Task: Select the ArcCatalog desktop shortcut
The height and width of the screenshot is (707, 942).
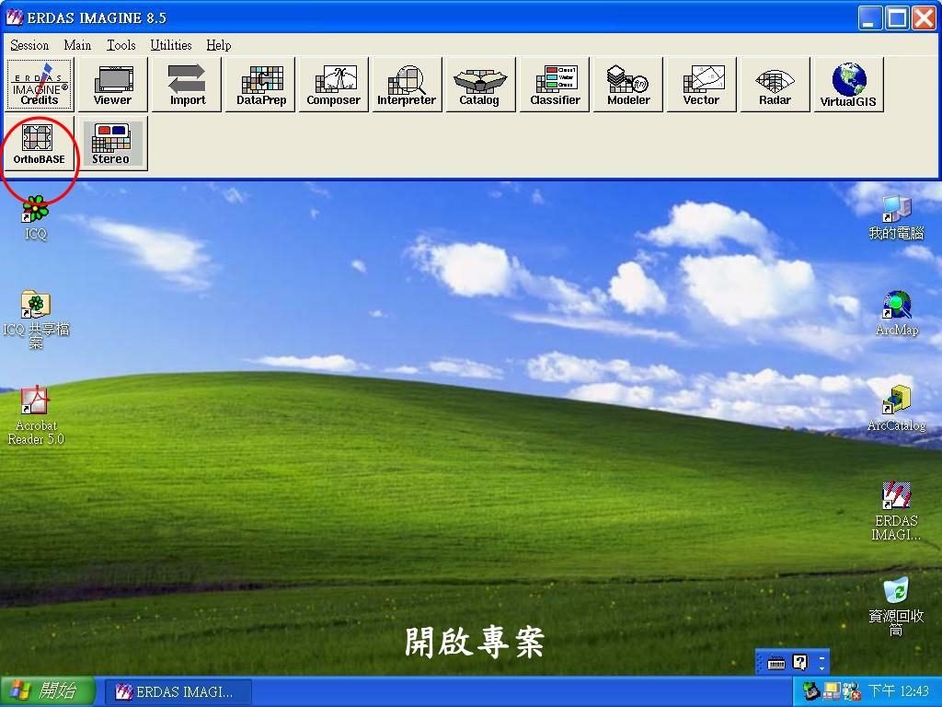Action: point(896,410)
